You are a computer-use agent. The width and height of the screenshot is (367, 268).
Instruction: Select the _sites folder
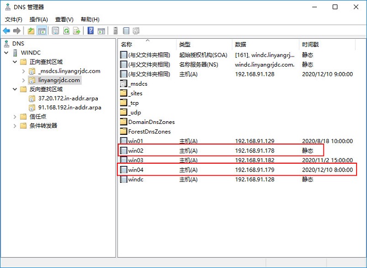coord(131,93)
